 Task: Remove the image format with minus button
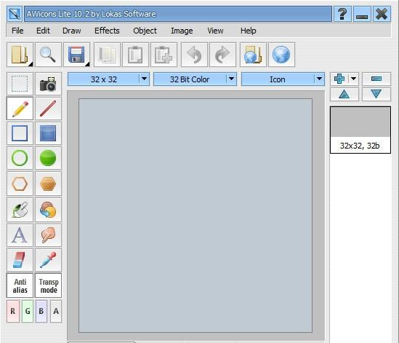[376, 79]
